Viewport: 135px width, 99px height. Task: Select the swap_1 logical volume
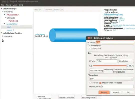[10, 30]
